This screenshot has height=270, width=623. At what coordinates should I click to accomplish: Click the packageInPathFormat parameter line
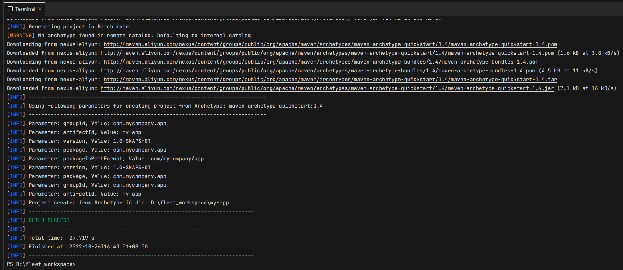(116, 159)
